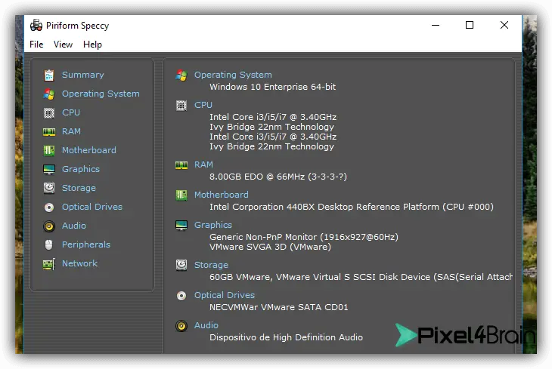Click the Graphics monitor icon in sidebar
Screen dimensions: 552x369
[49, 169]
